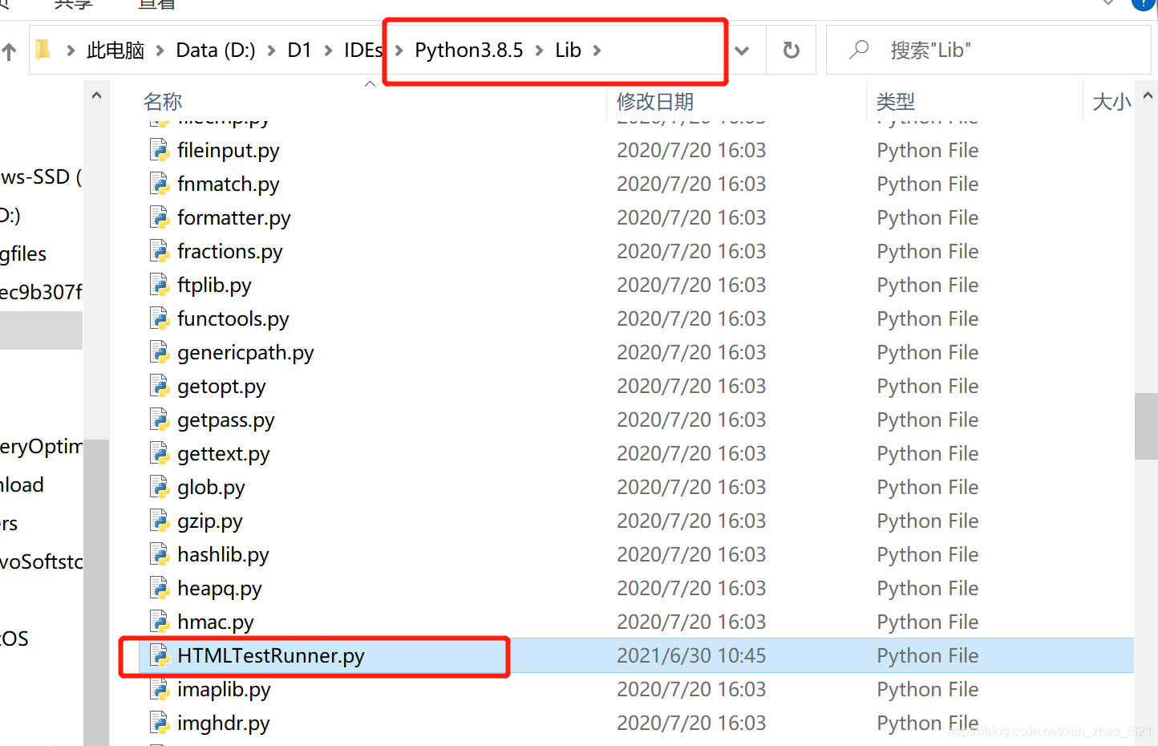The image size is (1158, 746).
Task: Go to 此电脑 in breadcrumb path
Action: 115,51
